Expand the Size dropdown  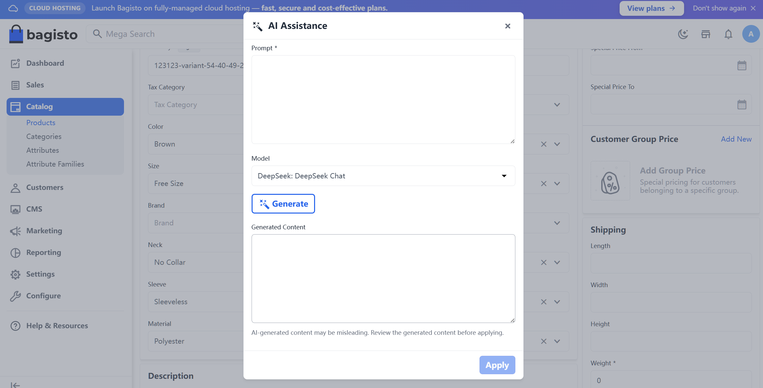point(557,184)
